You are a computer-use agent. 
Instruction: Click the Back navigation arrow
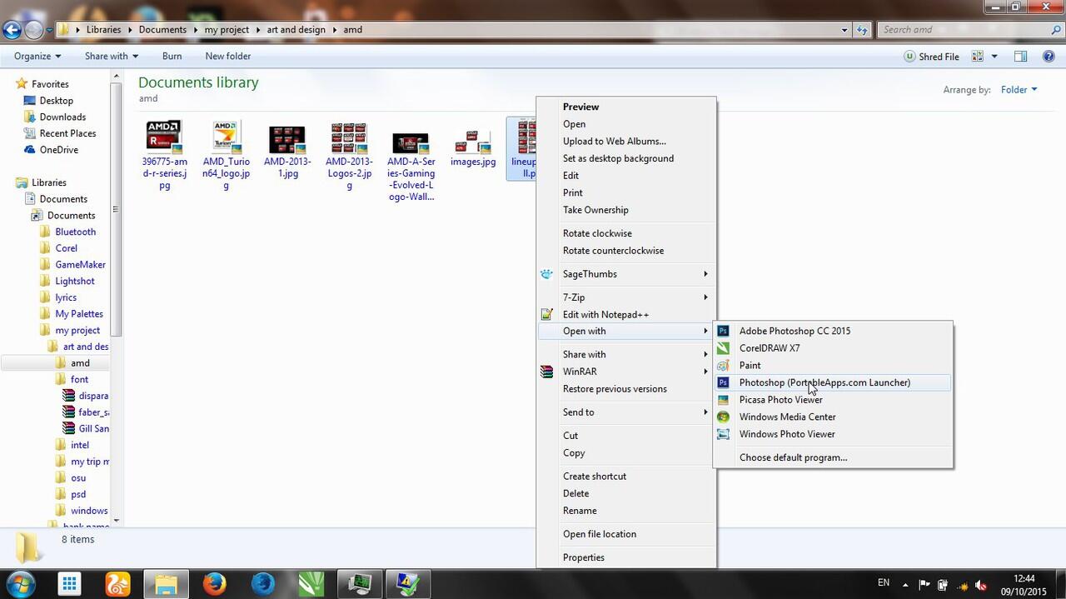pyautogui.click(x=12, y=30)
